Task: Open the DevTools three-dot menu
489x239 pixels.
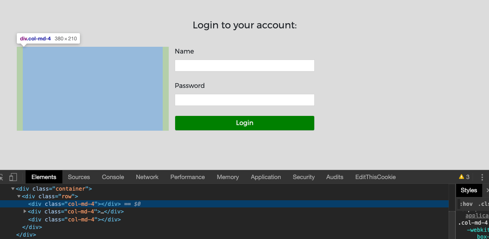Action: point(482,177)
